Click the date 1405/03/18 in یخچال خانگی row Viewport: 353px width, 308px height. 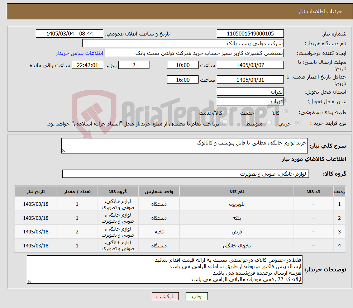[35, 246]
